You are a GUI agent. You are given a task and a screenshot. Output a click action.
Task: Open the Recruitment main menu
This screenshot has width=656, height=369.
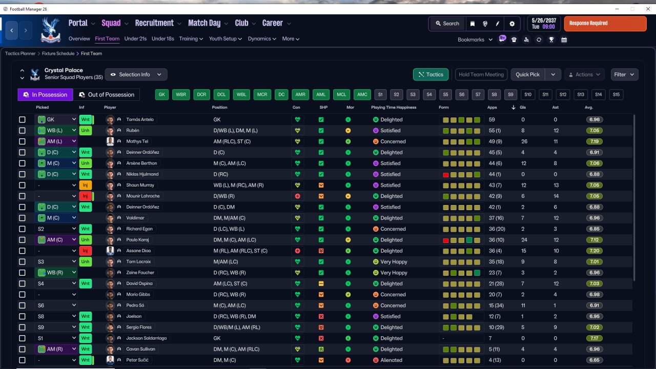pos(158,23)
